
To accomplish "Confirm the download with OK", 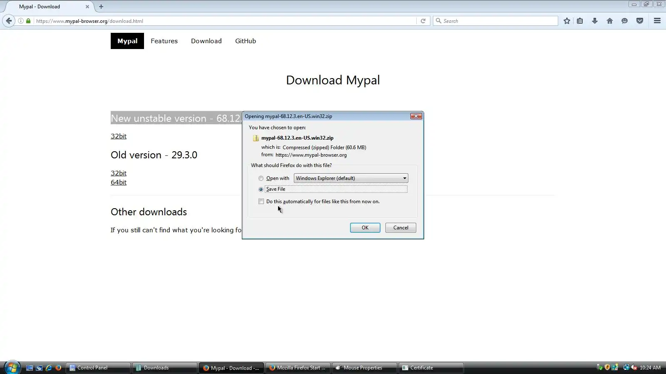I will click(x=365, y=228).
